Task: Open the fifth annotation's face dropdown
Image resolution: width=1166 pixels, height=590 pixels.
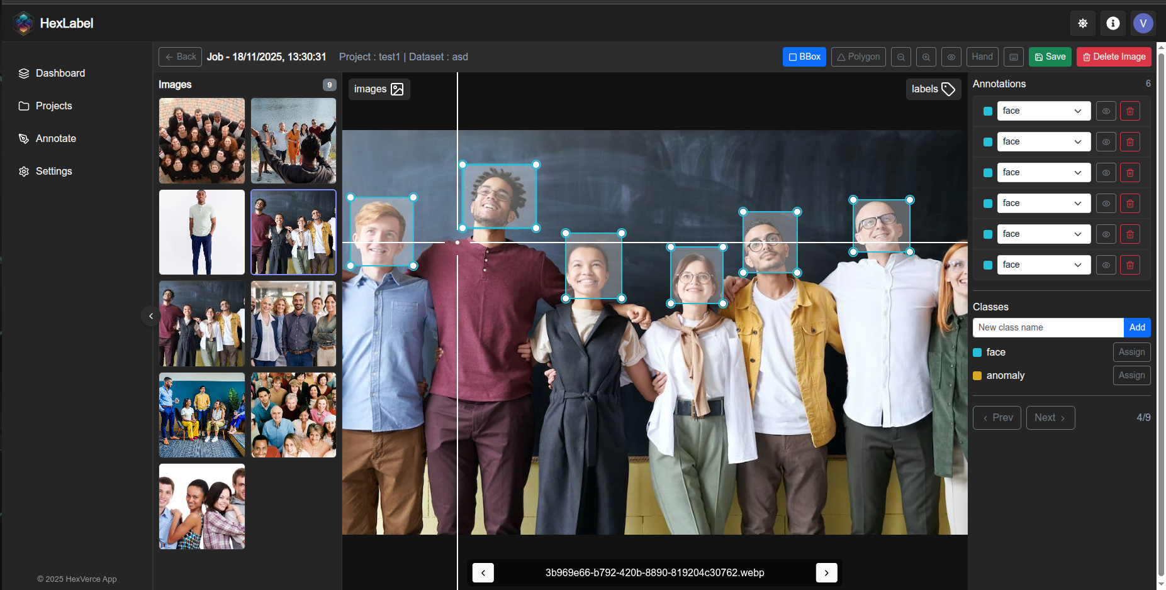Action: [1043, 234]
